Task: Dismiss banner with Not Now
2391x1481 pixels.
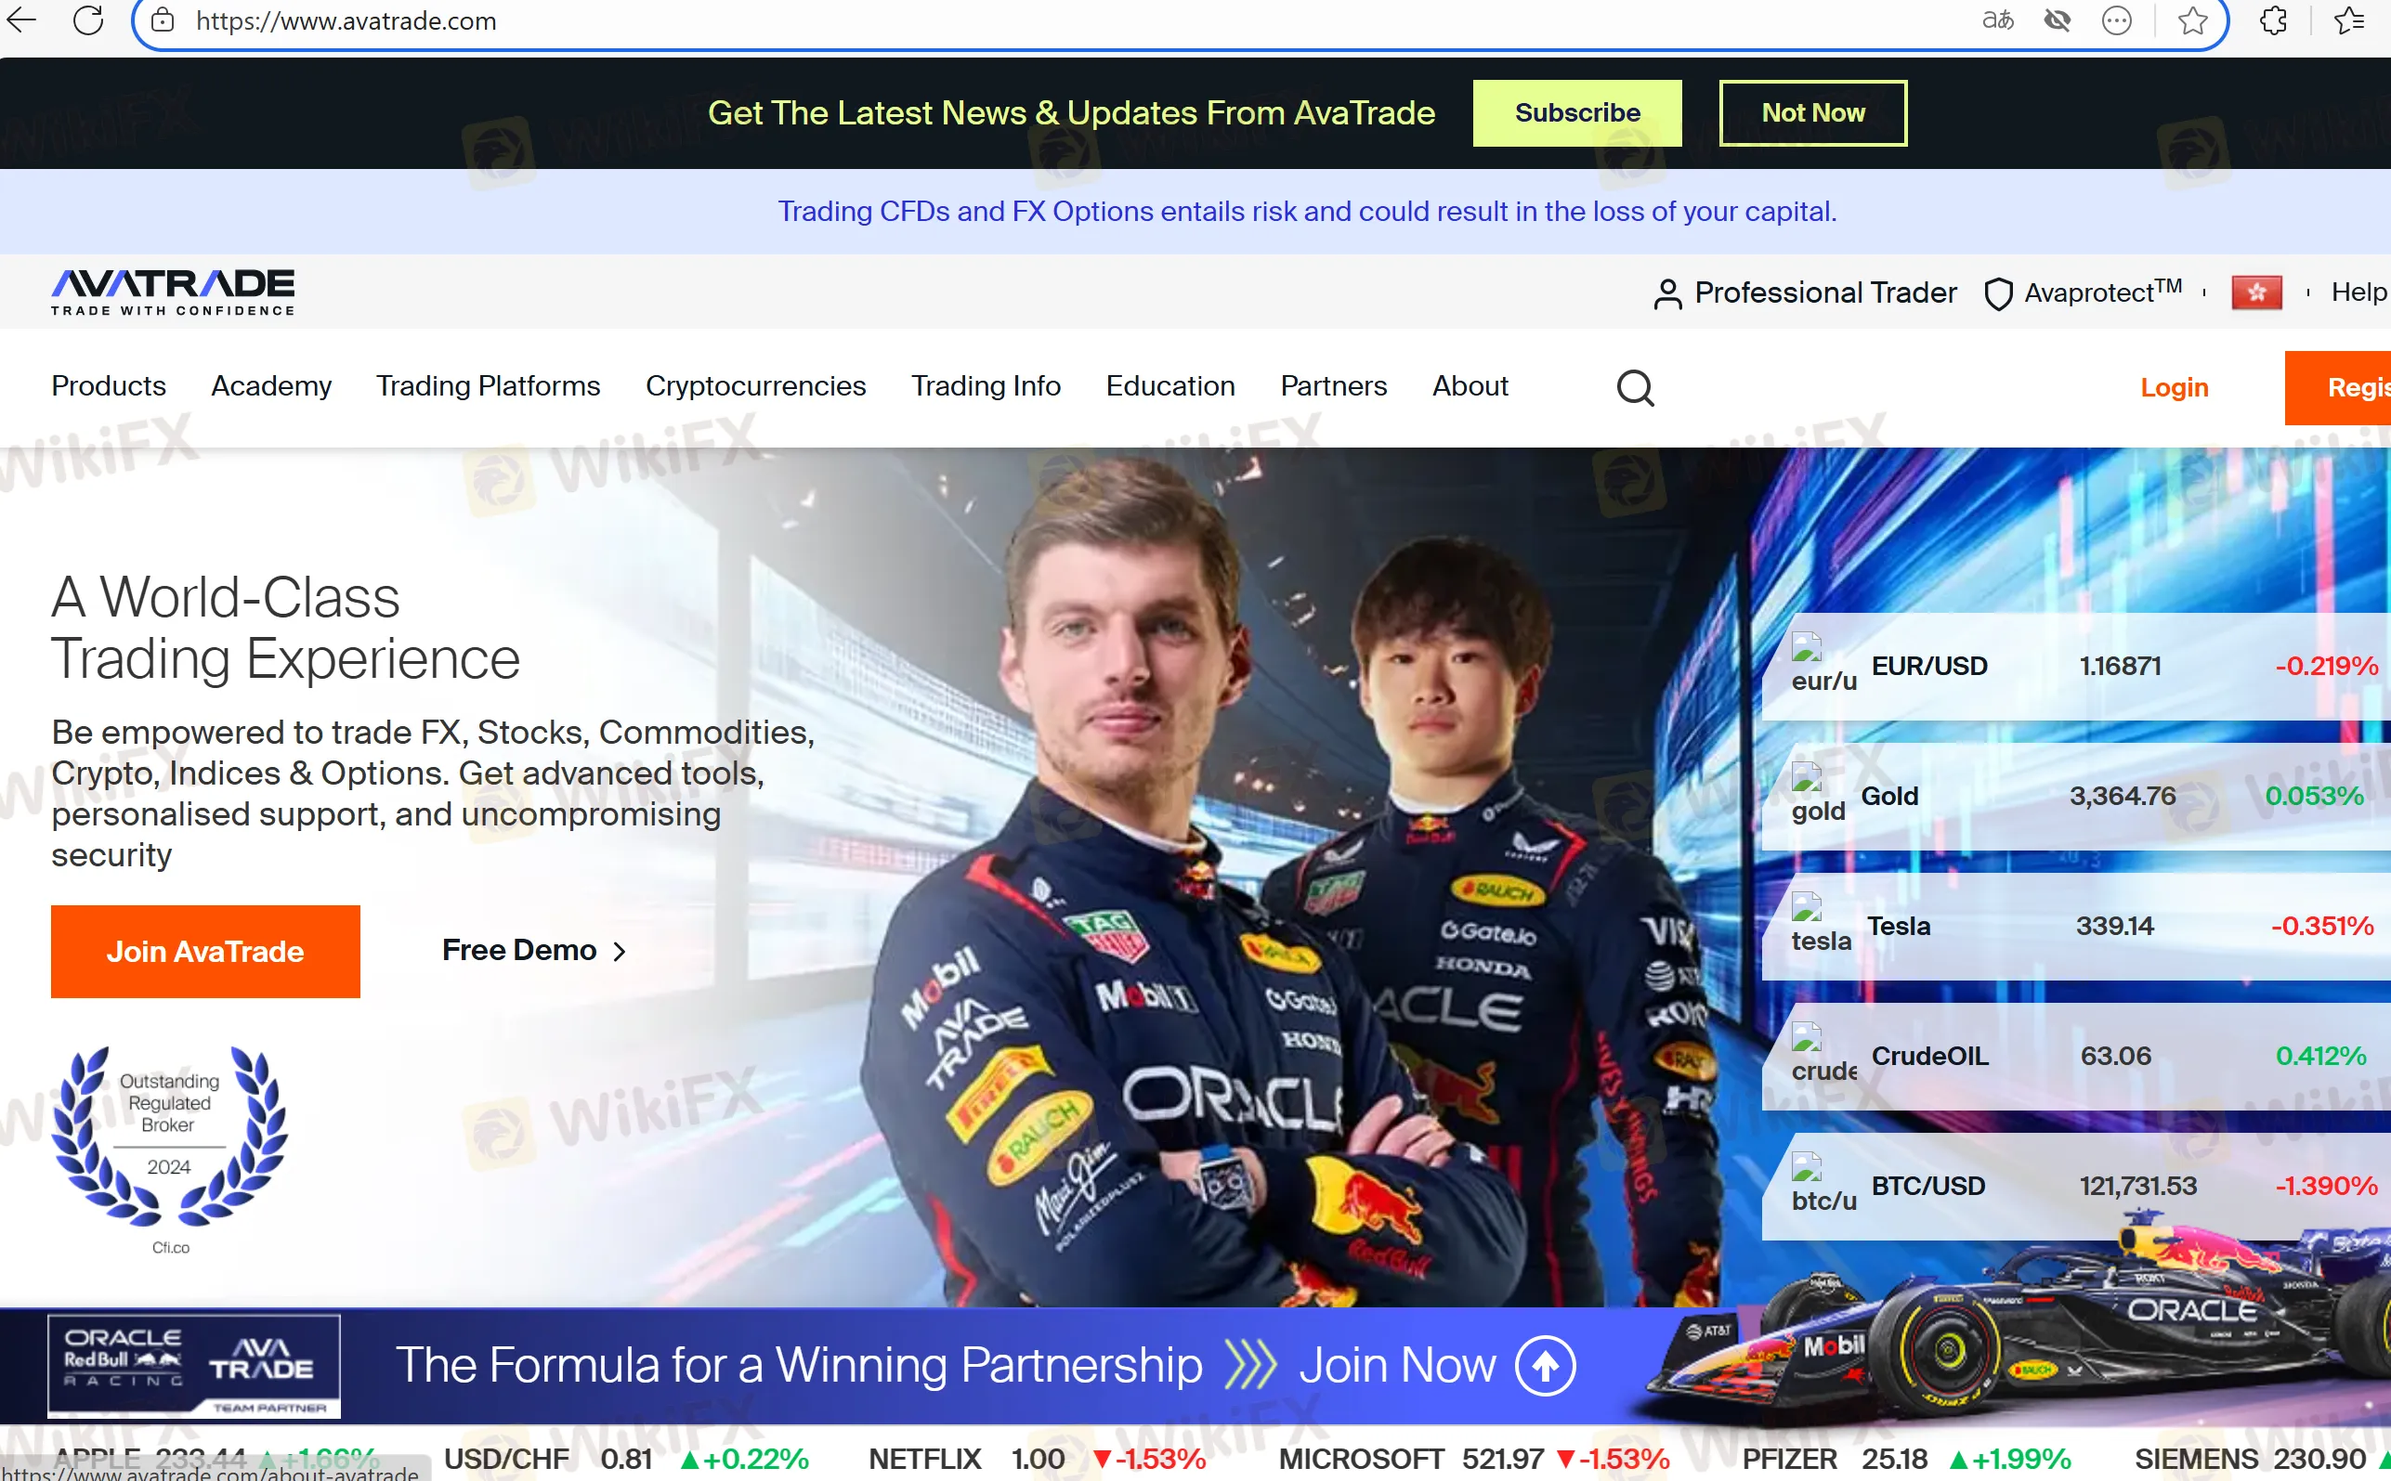Action: point(1812,112)
